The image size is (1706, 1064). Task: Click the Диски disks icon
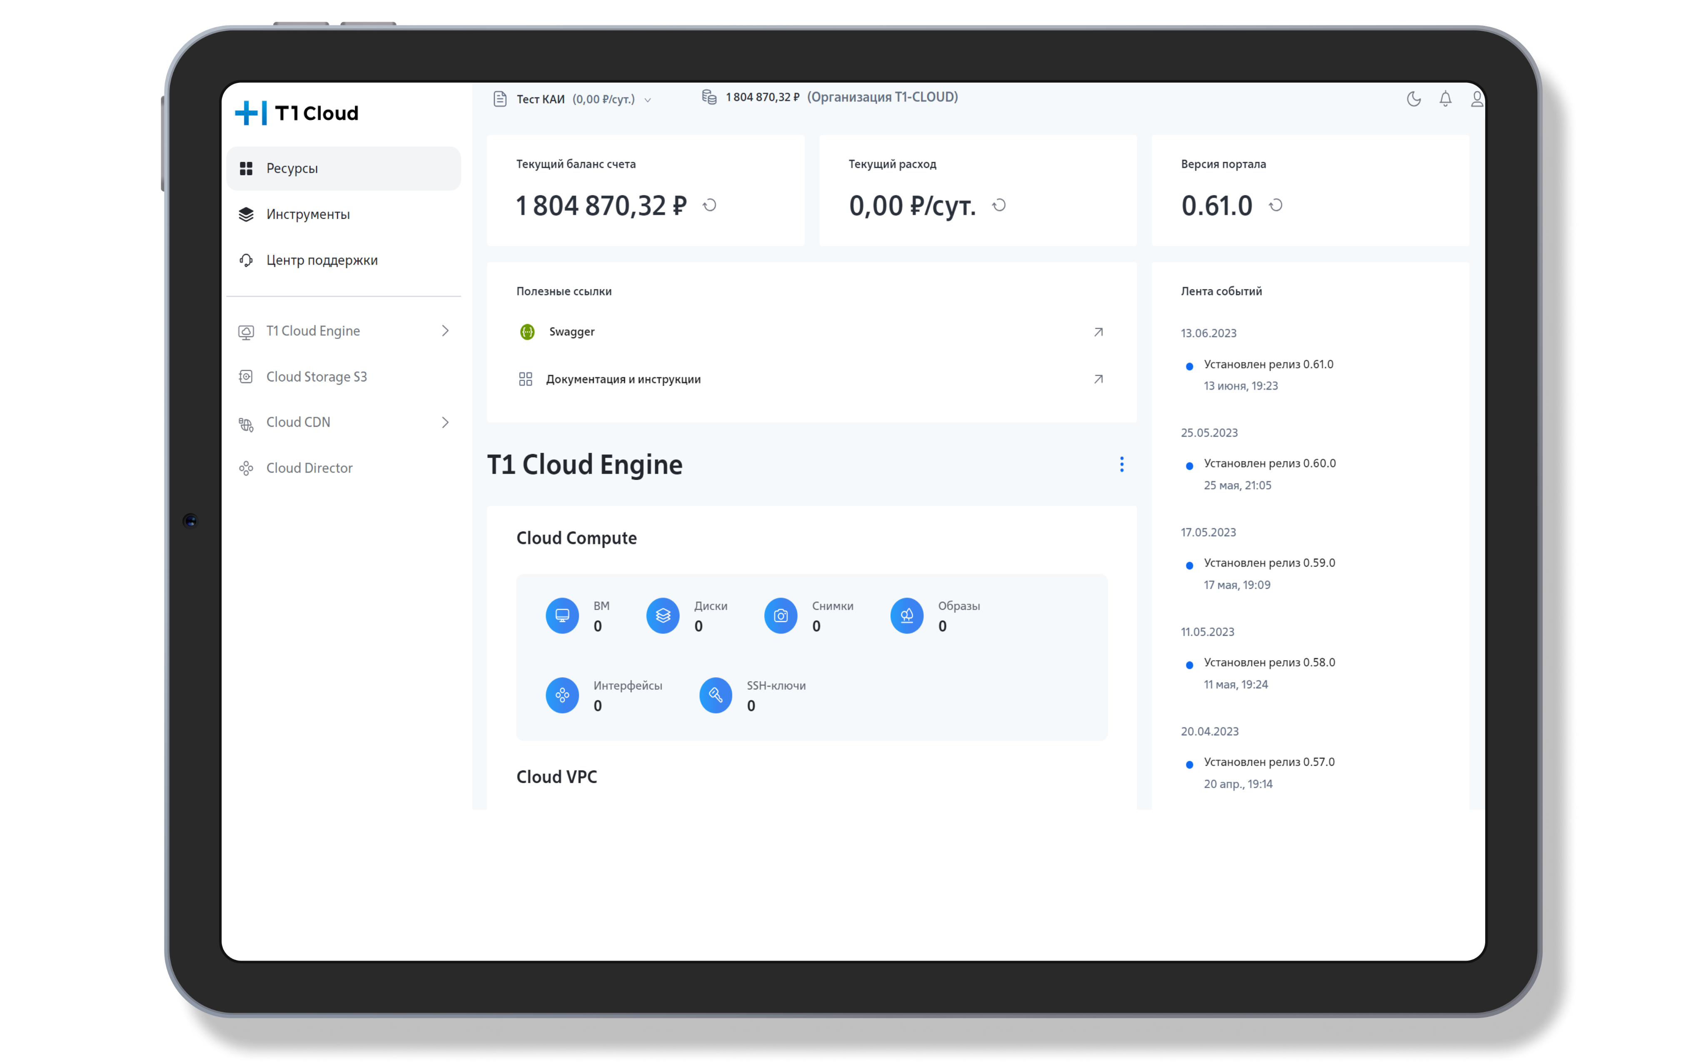(663, 616)
